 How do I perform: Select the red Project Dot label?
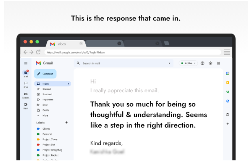point(48,145)
